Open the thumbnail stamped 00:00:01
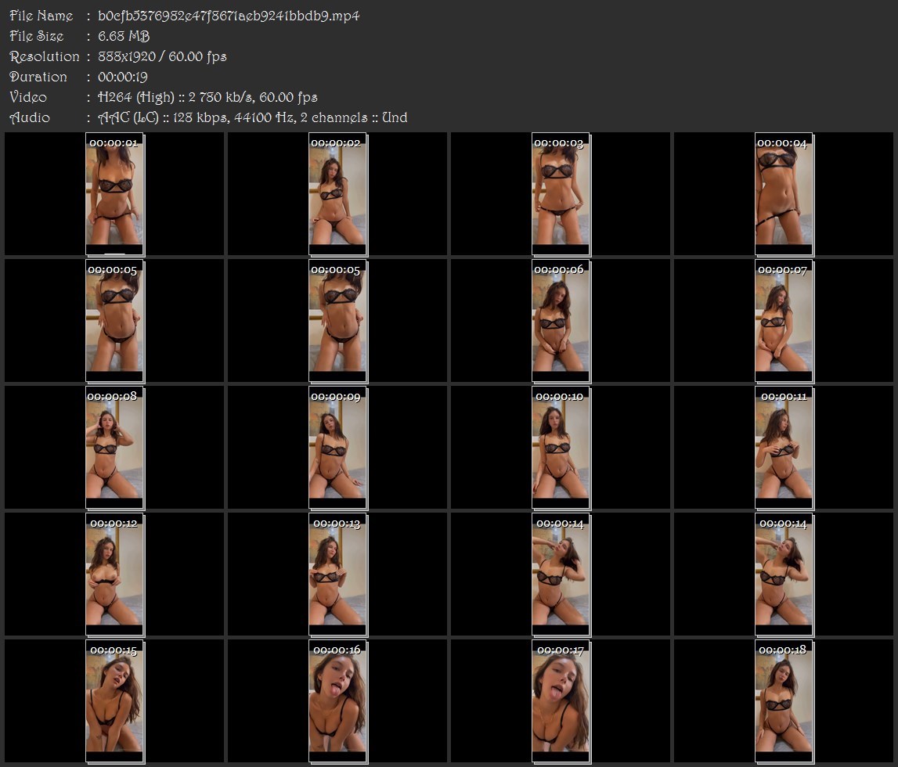This screenshot has height=767, width=898. click(x=114, y=194)
